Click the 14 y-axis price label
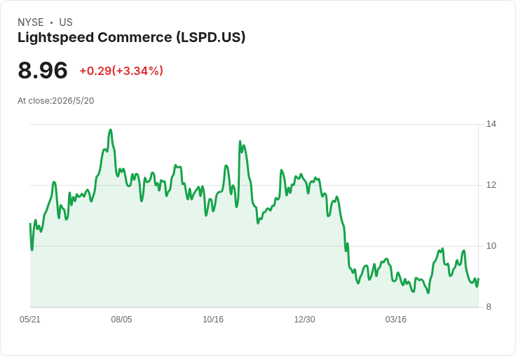 coord(491,124)
